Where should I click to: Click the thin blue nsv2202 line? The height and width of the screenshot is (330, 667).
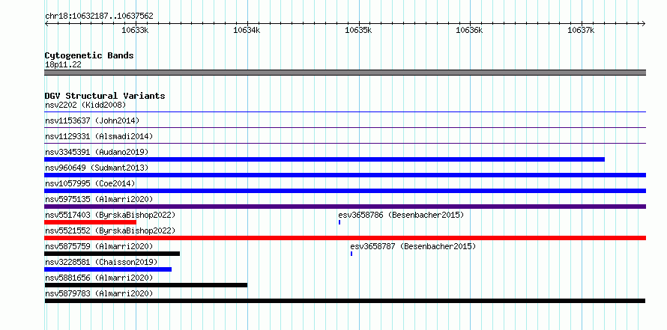click(345, 112)
